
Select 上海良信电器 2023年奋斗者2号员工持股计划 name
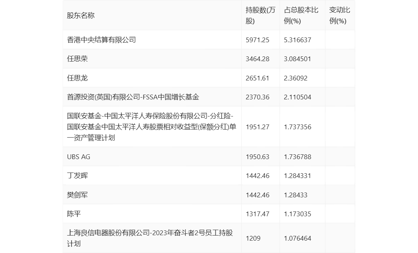[150, 238]
